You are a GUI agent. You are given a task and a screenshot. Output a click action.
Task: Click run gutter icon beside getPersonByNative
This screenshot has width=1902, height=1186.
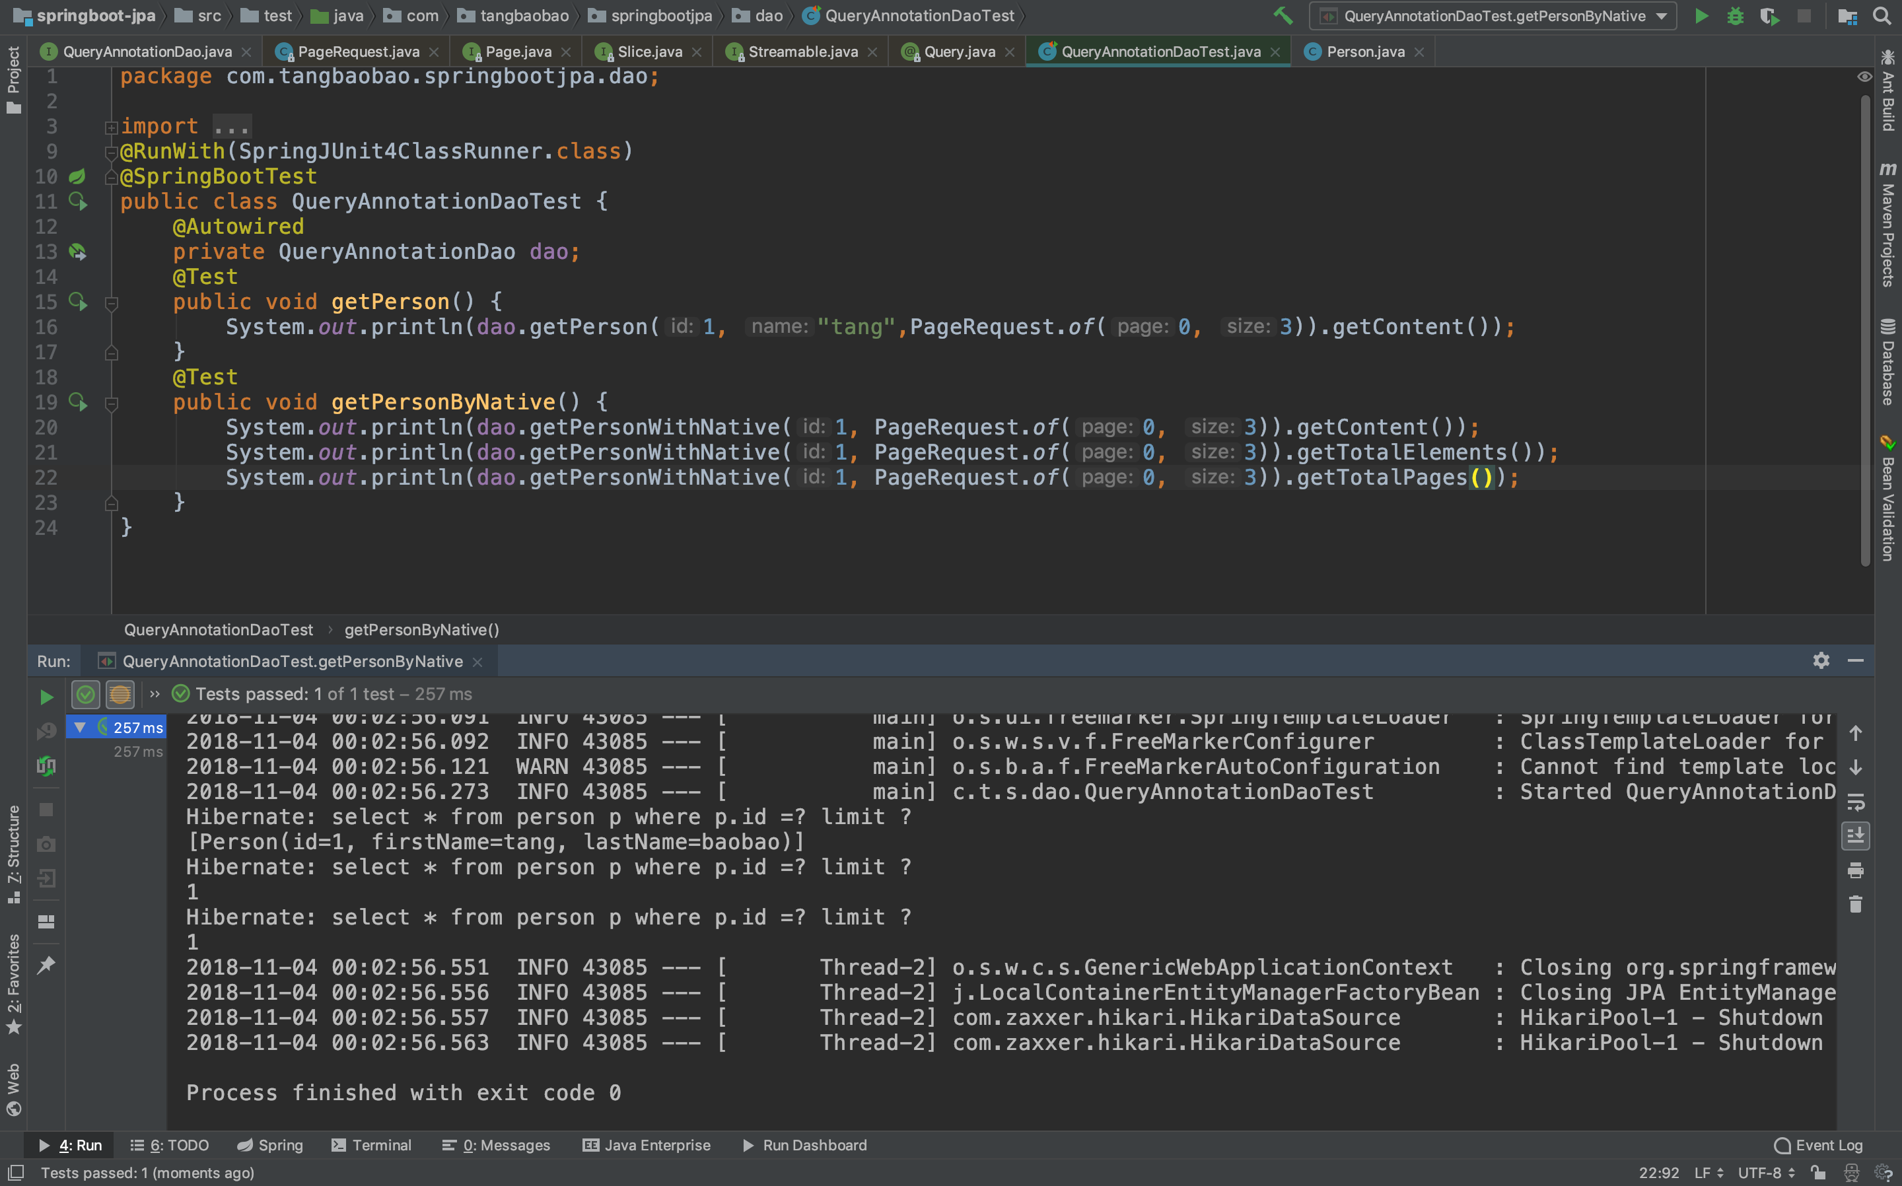(77, 402)
